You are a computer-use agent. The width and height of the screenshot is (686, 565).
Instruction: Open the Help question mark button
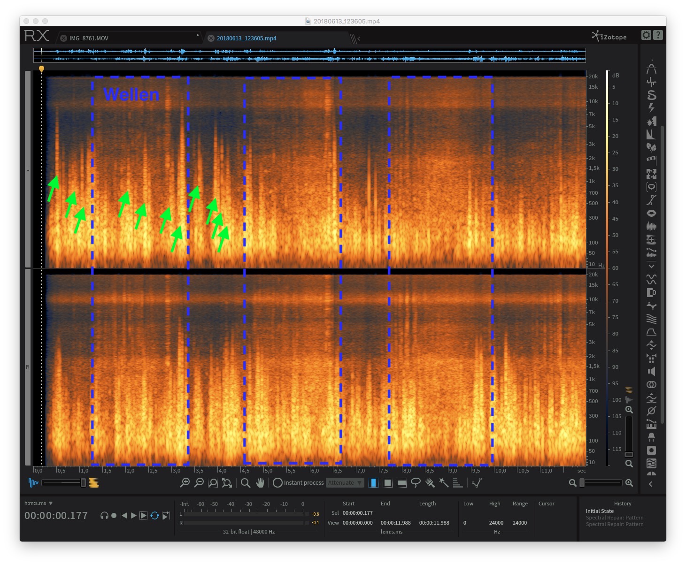[x=658, y=35]
